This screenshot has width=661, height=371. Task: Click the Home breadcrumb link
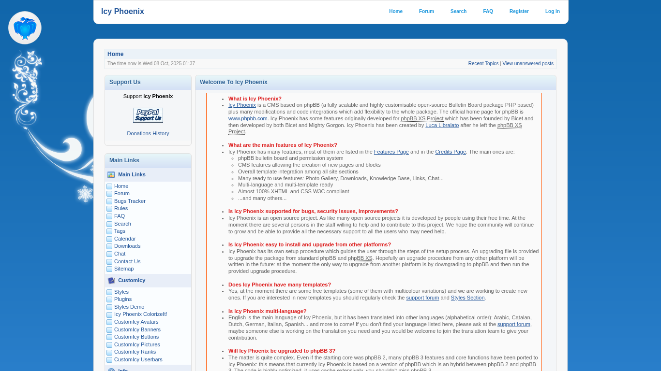pyautogui.click(x=115, y=54)
